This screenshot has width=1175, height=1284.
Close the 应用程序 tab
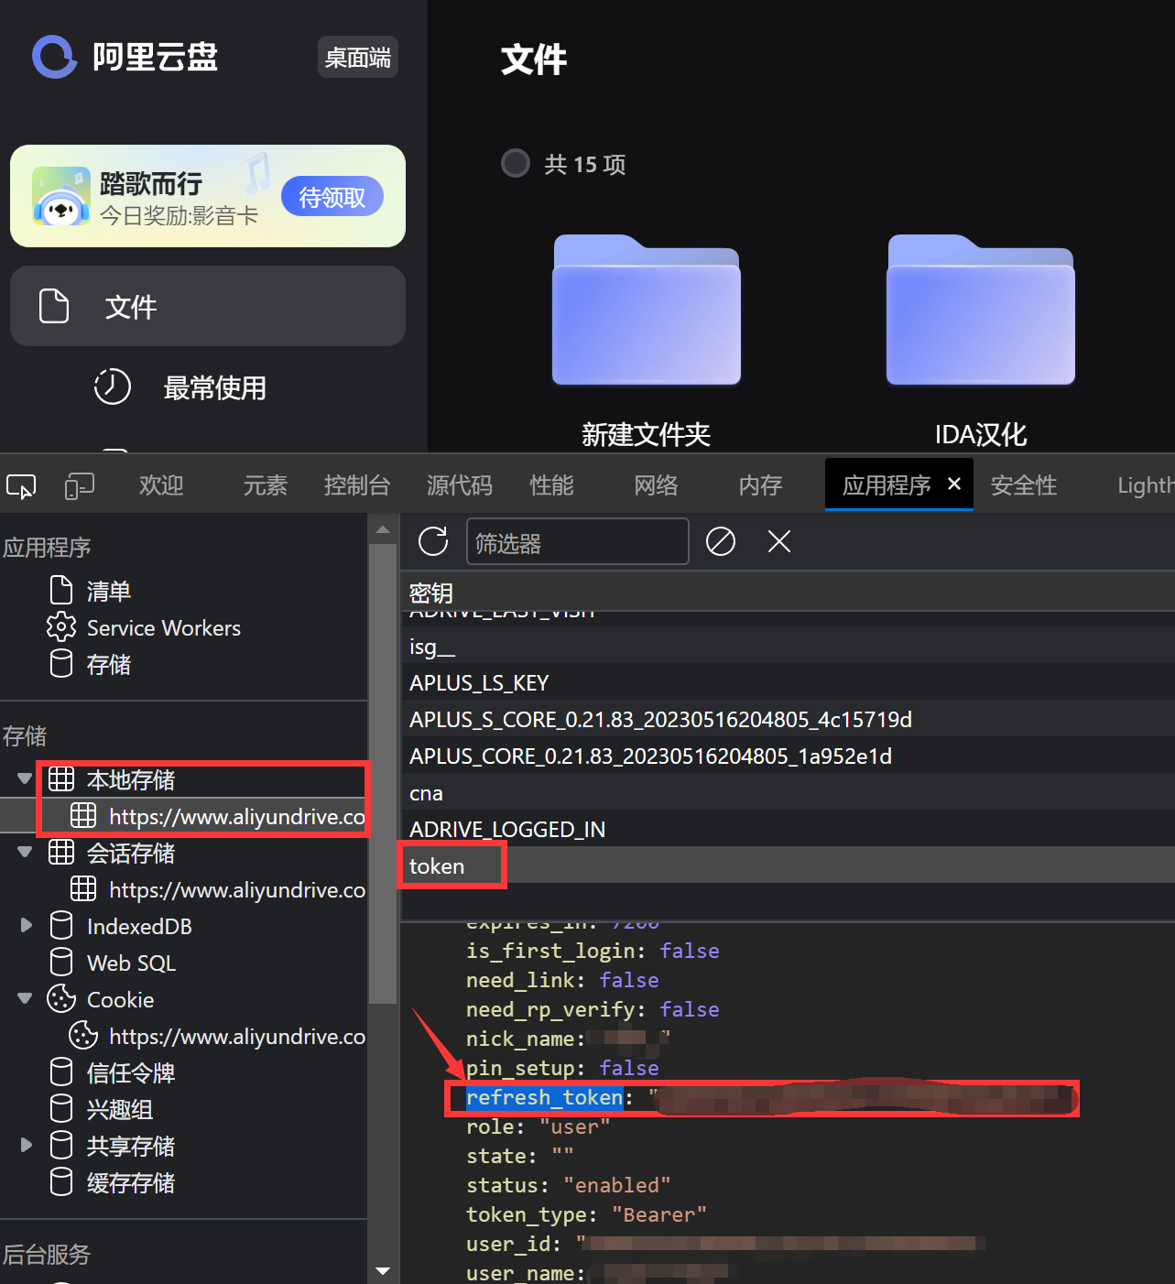tap(954, 484)
